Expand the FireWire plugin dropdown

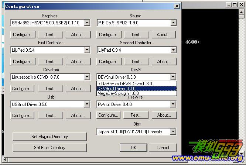[173, 104]
